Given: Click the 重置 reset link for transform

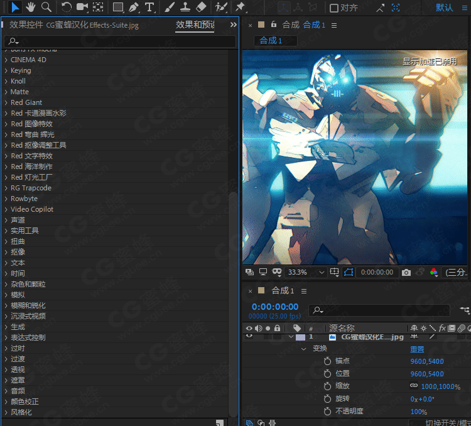Looking at the screenshot, I should [417, 349].
